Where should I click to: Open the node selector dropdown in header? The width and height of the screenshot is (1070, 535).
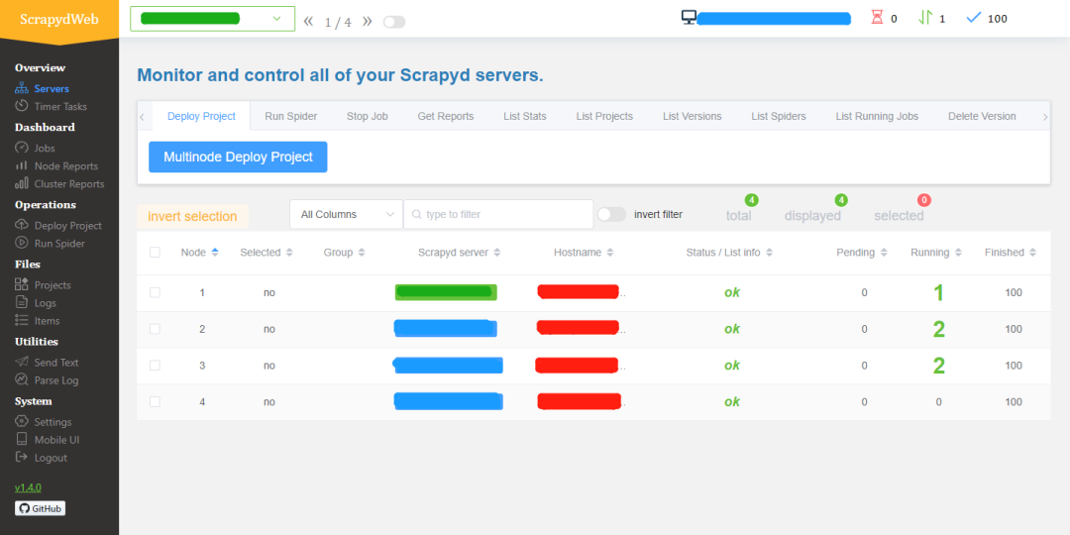click(212, 19)
